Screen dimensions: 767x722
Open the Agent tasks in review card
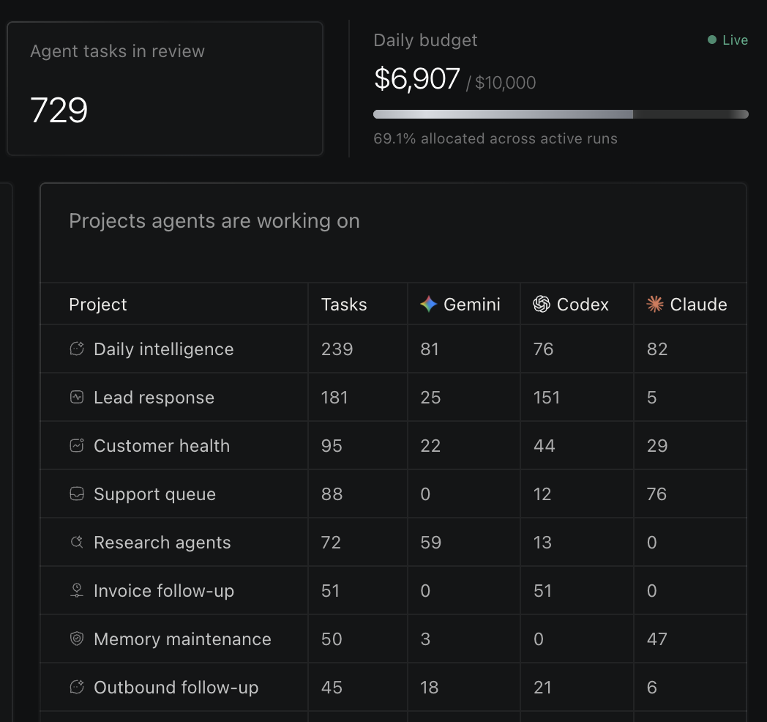pos(165,89)
